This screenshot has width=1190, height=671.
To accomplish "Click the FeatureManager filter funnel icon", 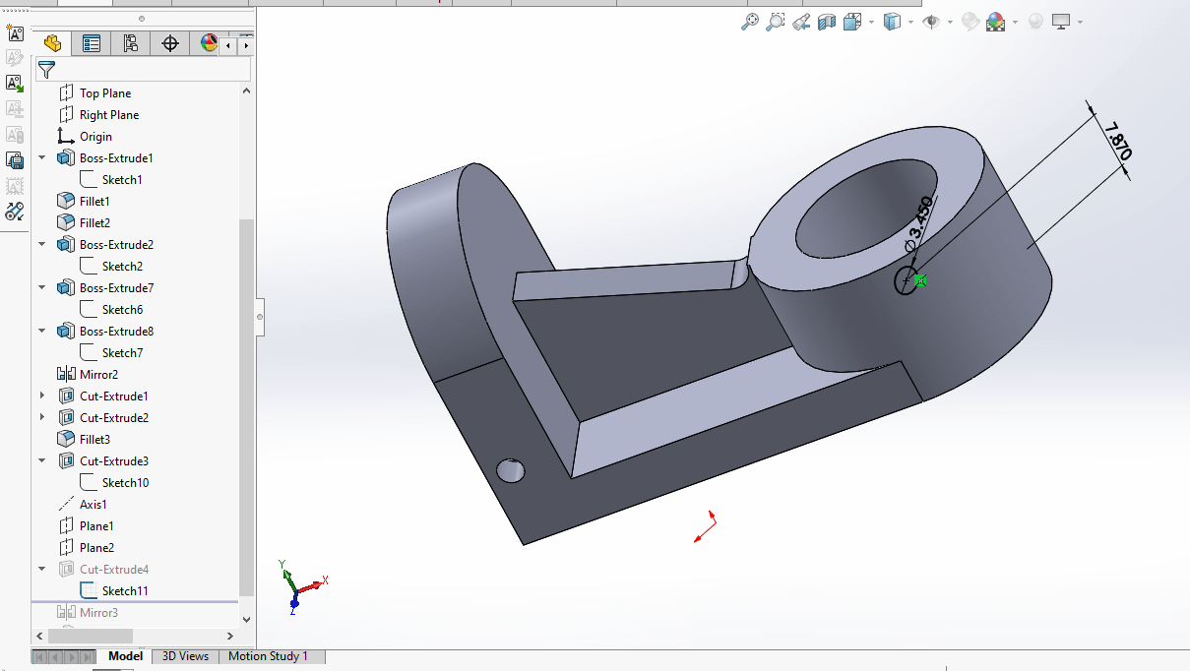I will pyautogui.click(x=46, y=70).
